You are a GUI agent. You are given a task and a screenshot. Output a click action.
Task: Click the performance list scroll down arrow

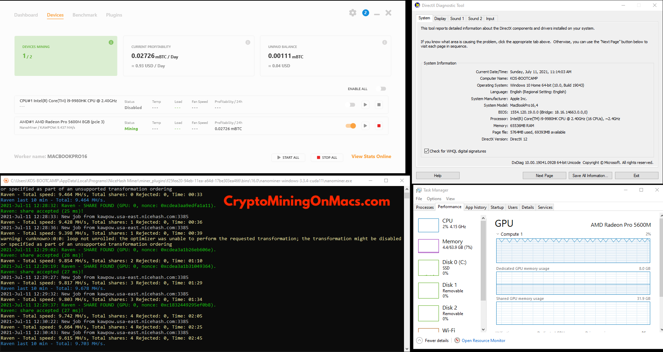483,330
